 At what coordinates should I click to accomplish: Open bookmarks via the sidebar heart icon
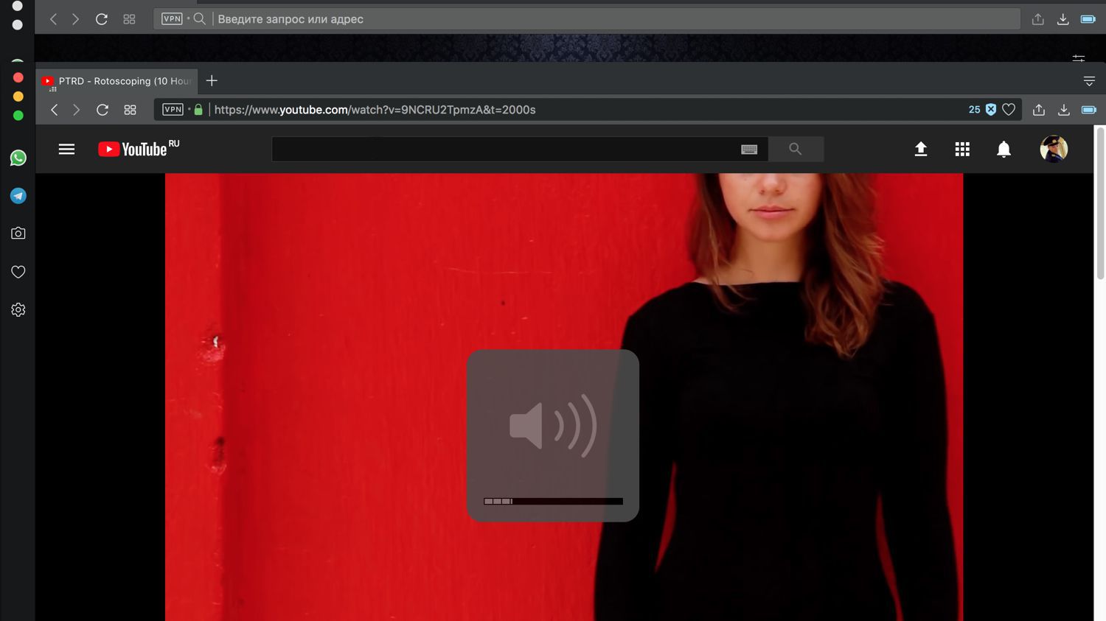coord(18,272)
